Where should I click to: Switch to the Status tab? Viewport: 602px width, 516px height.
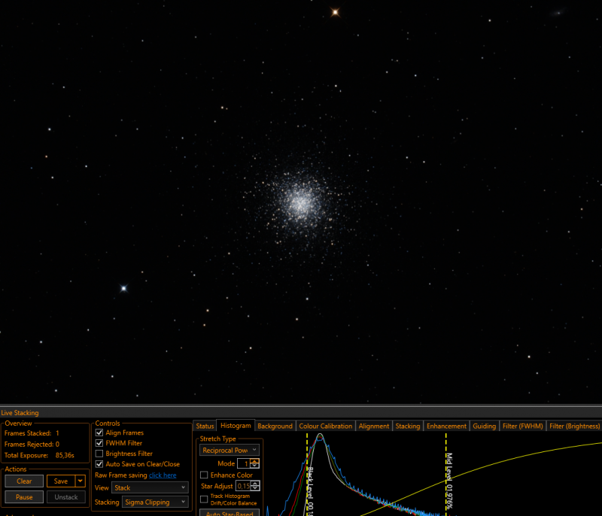[x=205, y=426]
